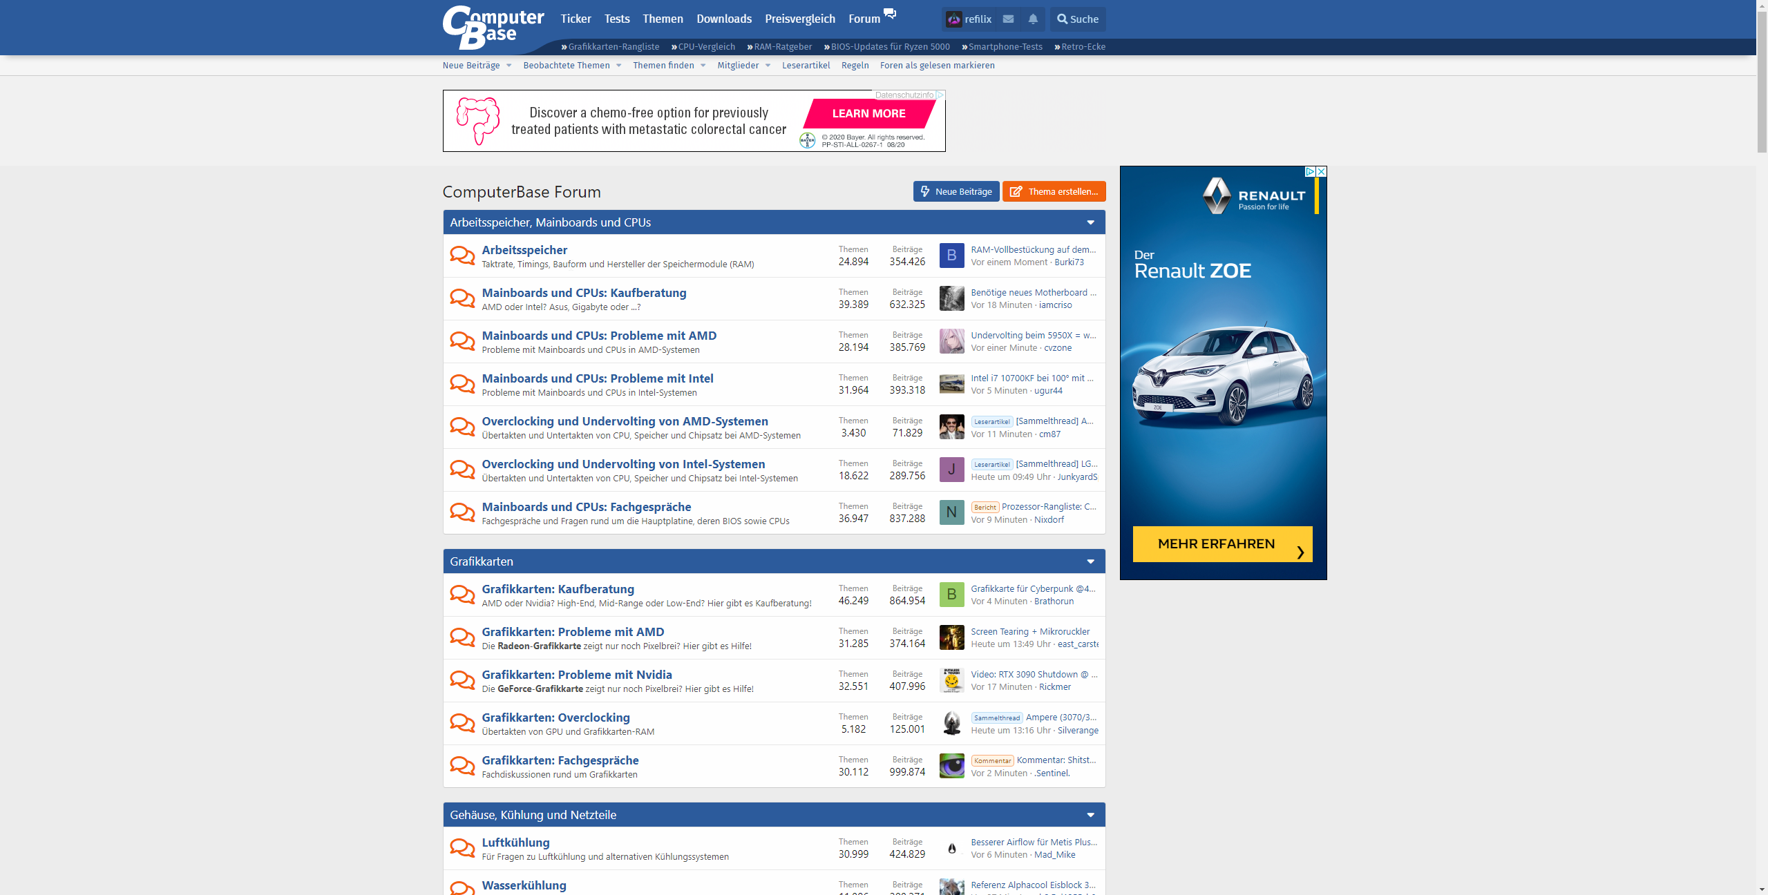The image size is (1768, 895).
Task: Open the Grafikkarten: Kaufberatung forum link
Action: [x=558, y=589]
